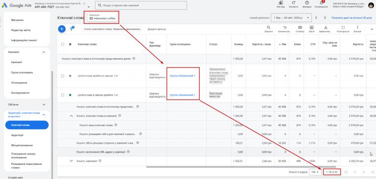Image resolution: width=376 pixels, height=179 pixels.
Task: Click the page search input field
Action: (x=141, y=5)
